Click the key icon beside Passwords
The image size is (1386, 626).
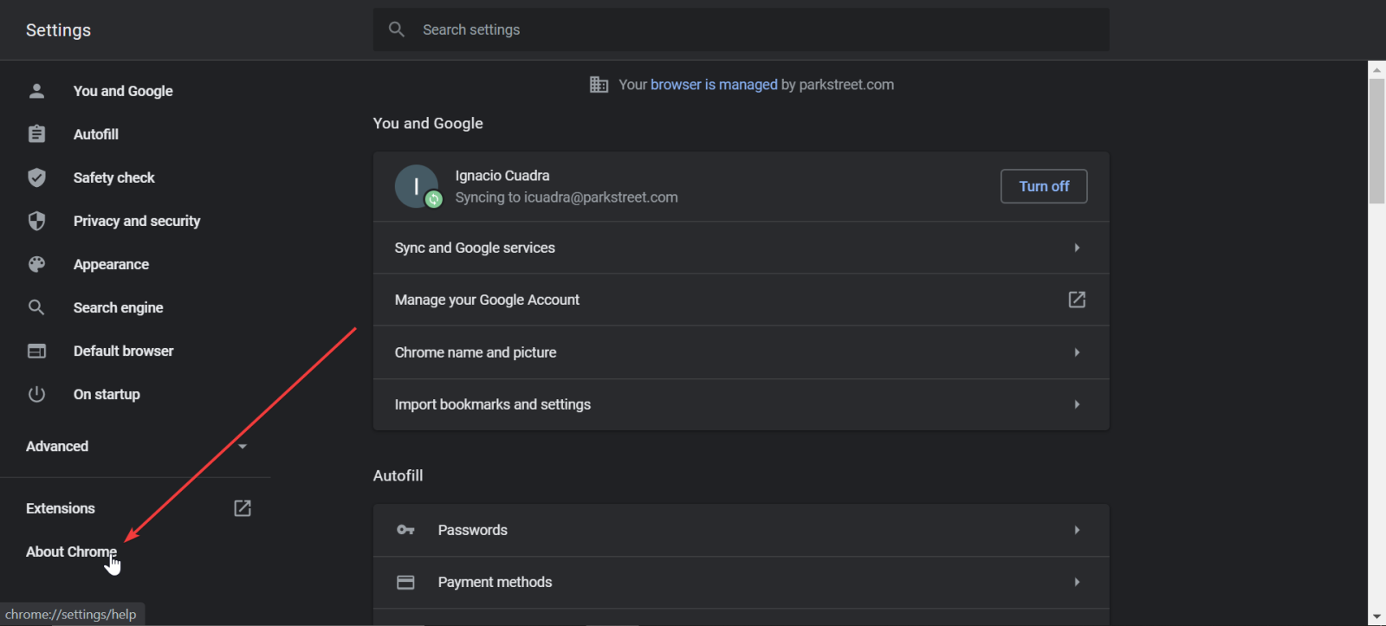(x=405, y=530)
